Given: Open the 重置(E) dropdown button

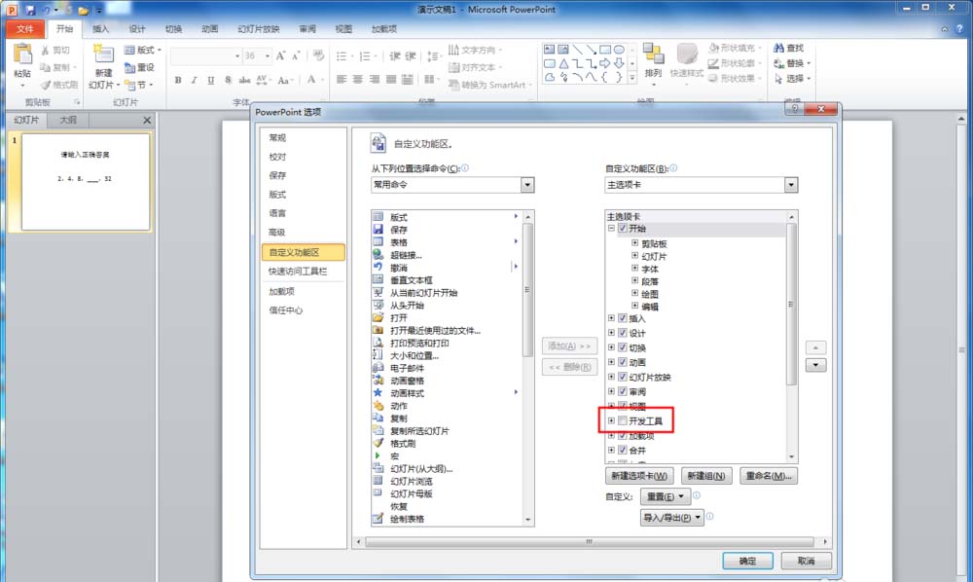Looking at the screenshot, I should click(x=665, y=496).
